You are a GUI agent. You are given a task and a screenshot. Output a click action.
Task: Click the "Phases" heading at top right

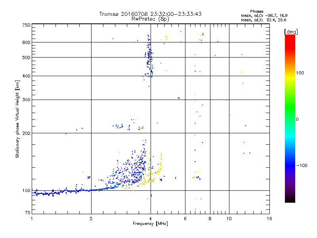click(x=256, y=12)
